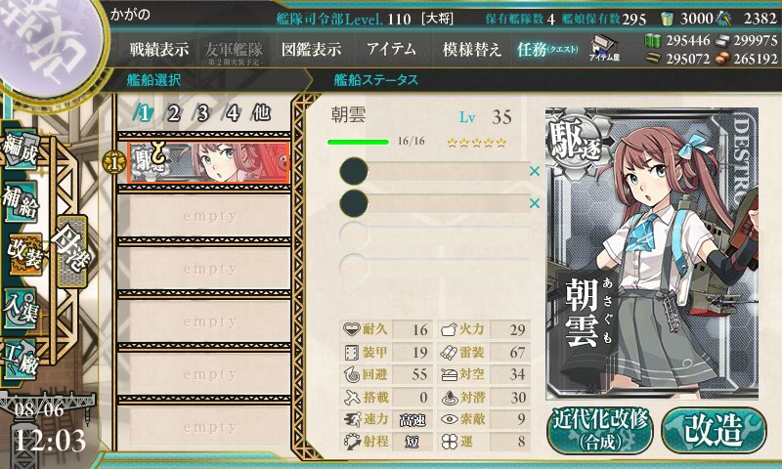
Task: Open the 任務 quest menu
Action: click(547, 49)
